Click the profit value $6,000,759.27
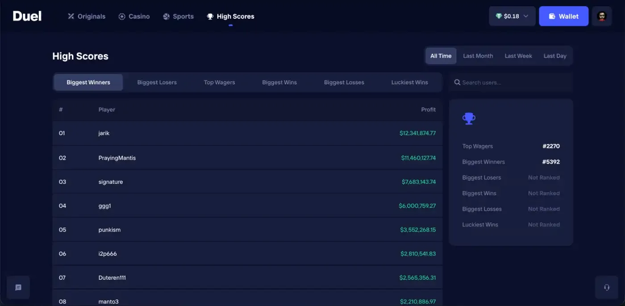This screenshot has height=306, width=625. pyautogui.click(x=417, y=206)
